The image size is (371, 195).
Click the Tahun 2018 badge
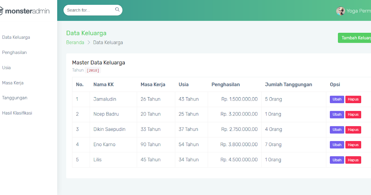(x=93, y=70)
